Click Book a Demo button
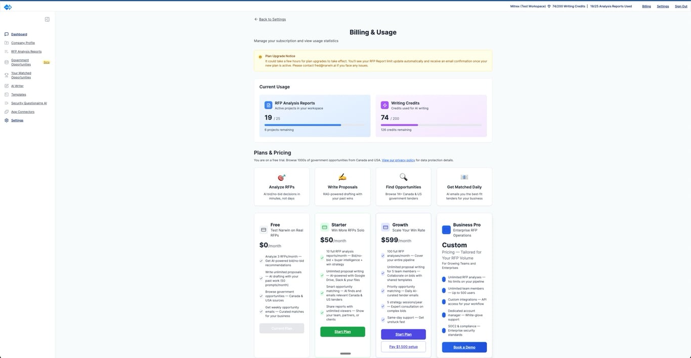Image resolution: width=691 pixels, height=358 pixels. 464,347
